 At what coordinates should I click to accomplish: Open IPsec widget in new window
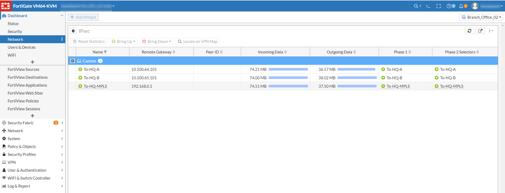pyautogui.click(x=480, y=31)
